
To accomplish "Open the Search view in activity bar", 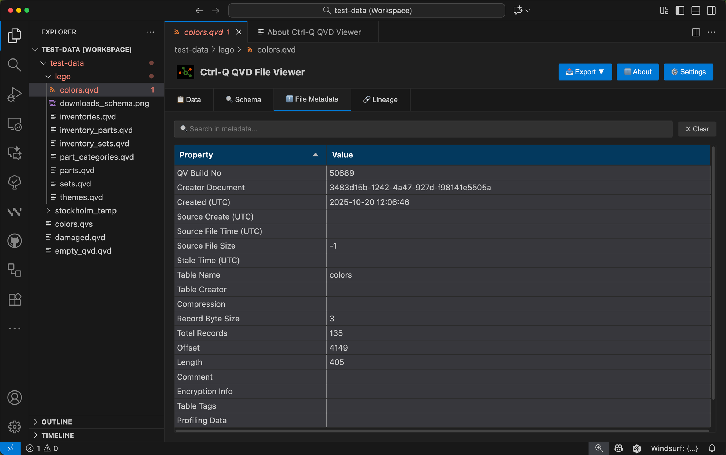I will [15, 65].
